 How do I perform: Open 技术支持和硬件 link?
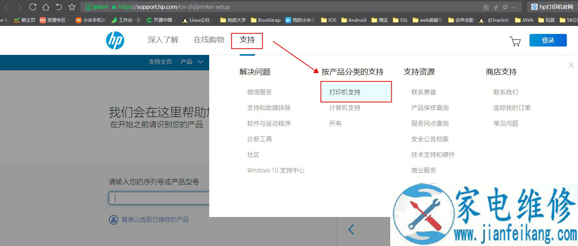[433, 155]
